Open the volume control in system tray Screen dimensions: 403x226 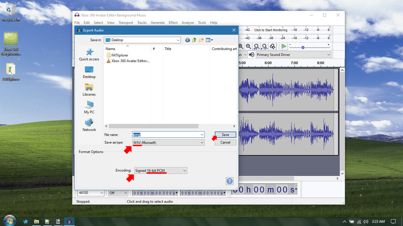click(366, 222)
